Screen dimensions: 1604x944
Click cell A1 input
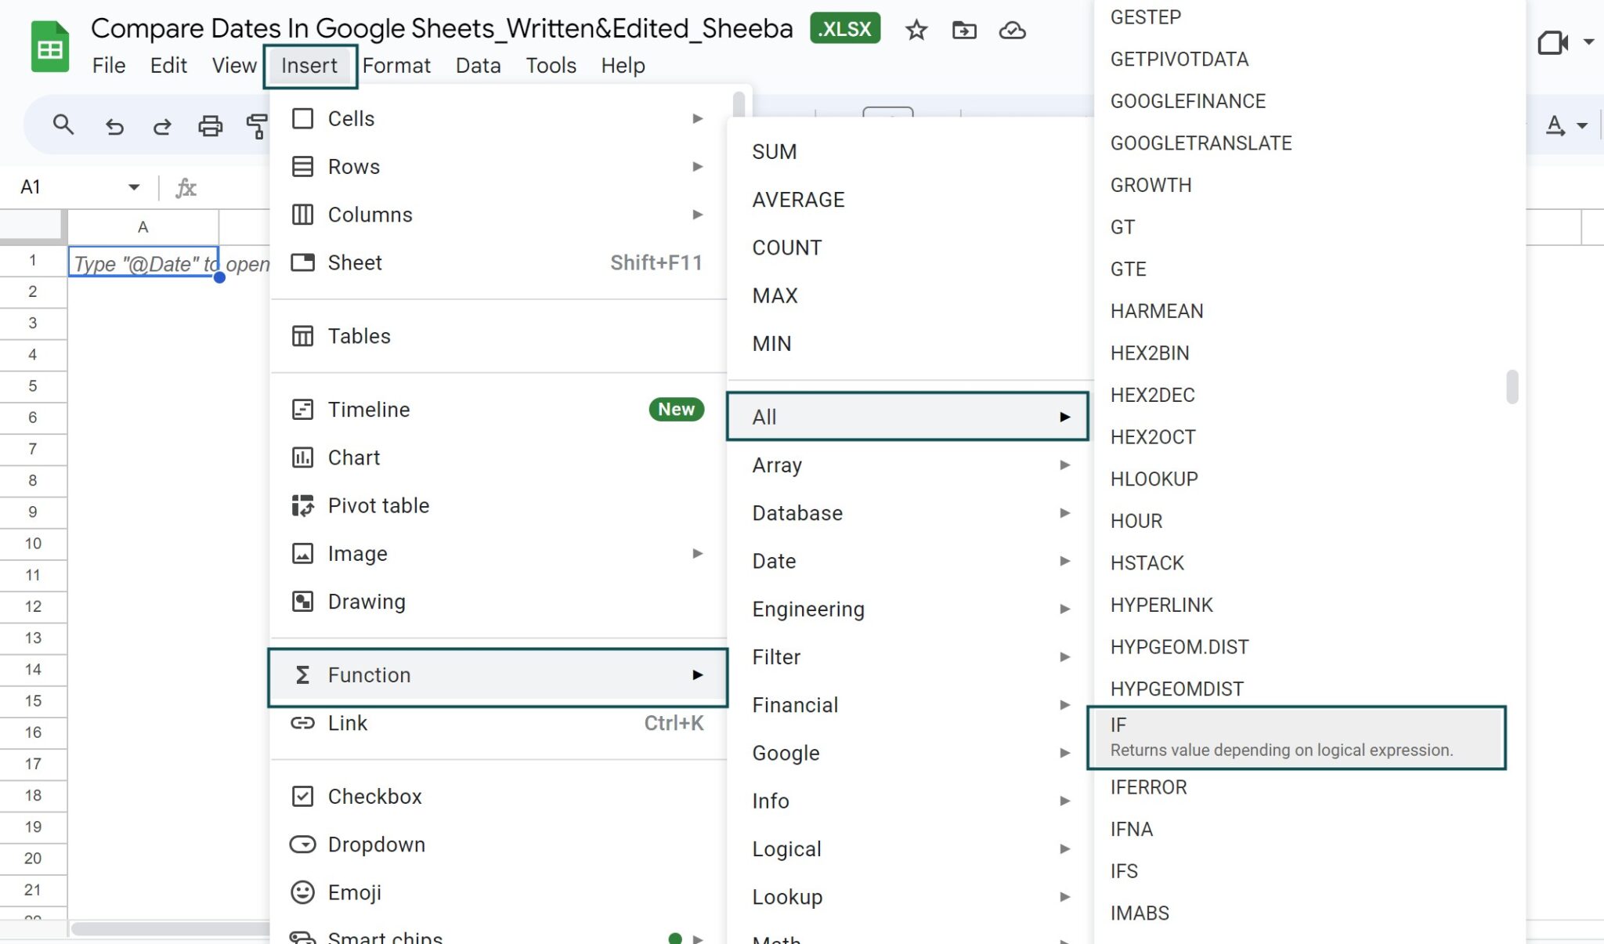pyautogui.click(x=143, y=262)
